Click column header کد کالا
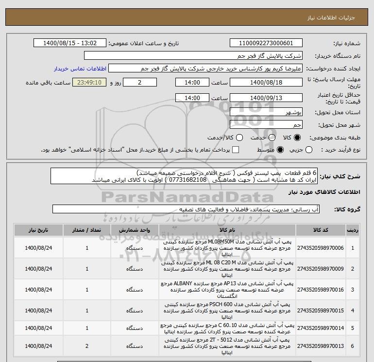Screen dimensions: 374x362 click(321, 230)
